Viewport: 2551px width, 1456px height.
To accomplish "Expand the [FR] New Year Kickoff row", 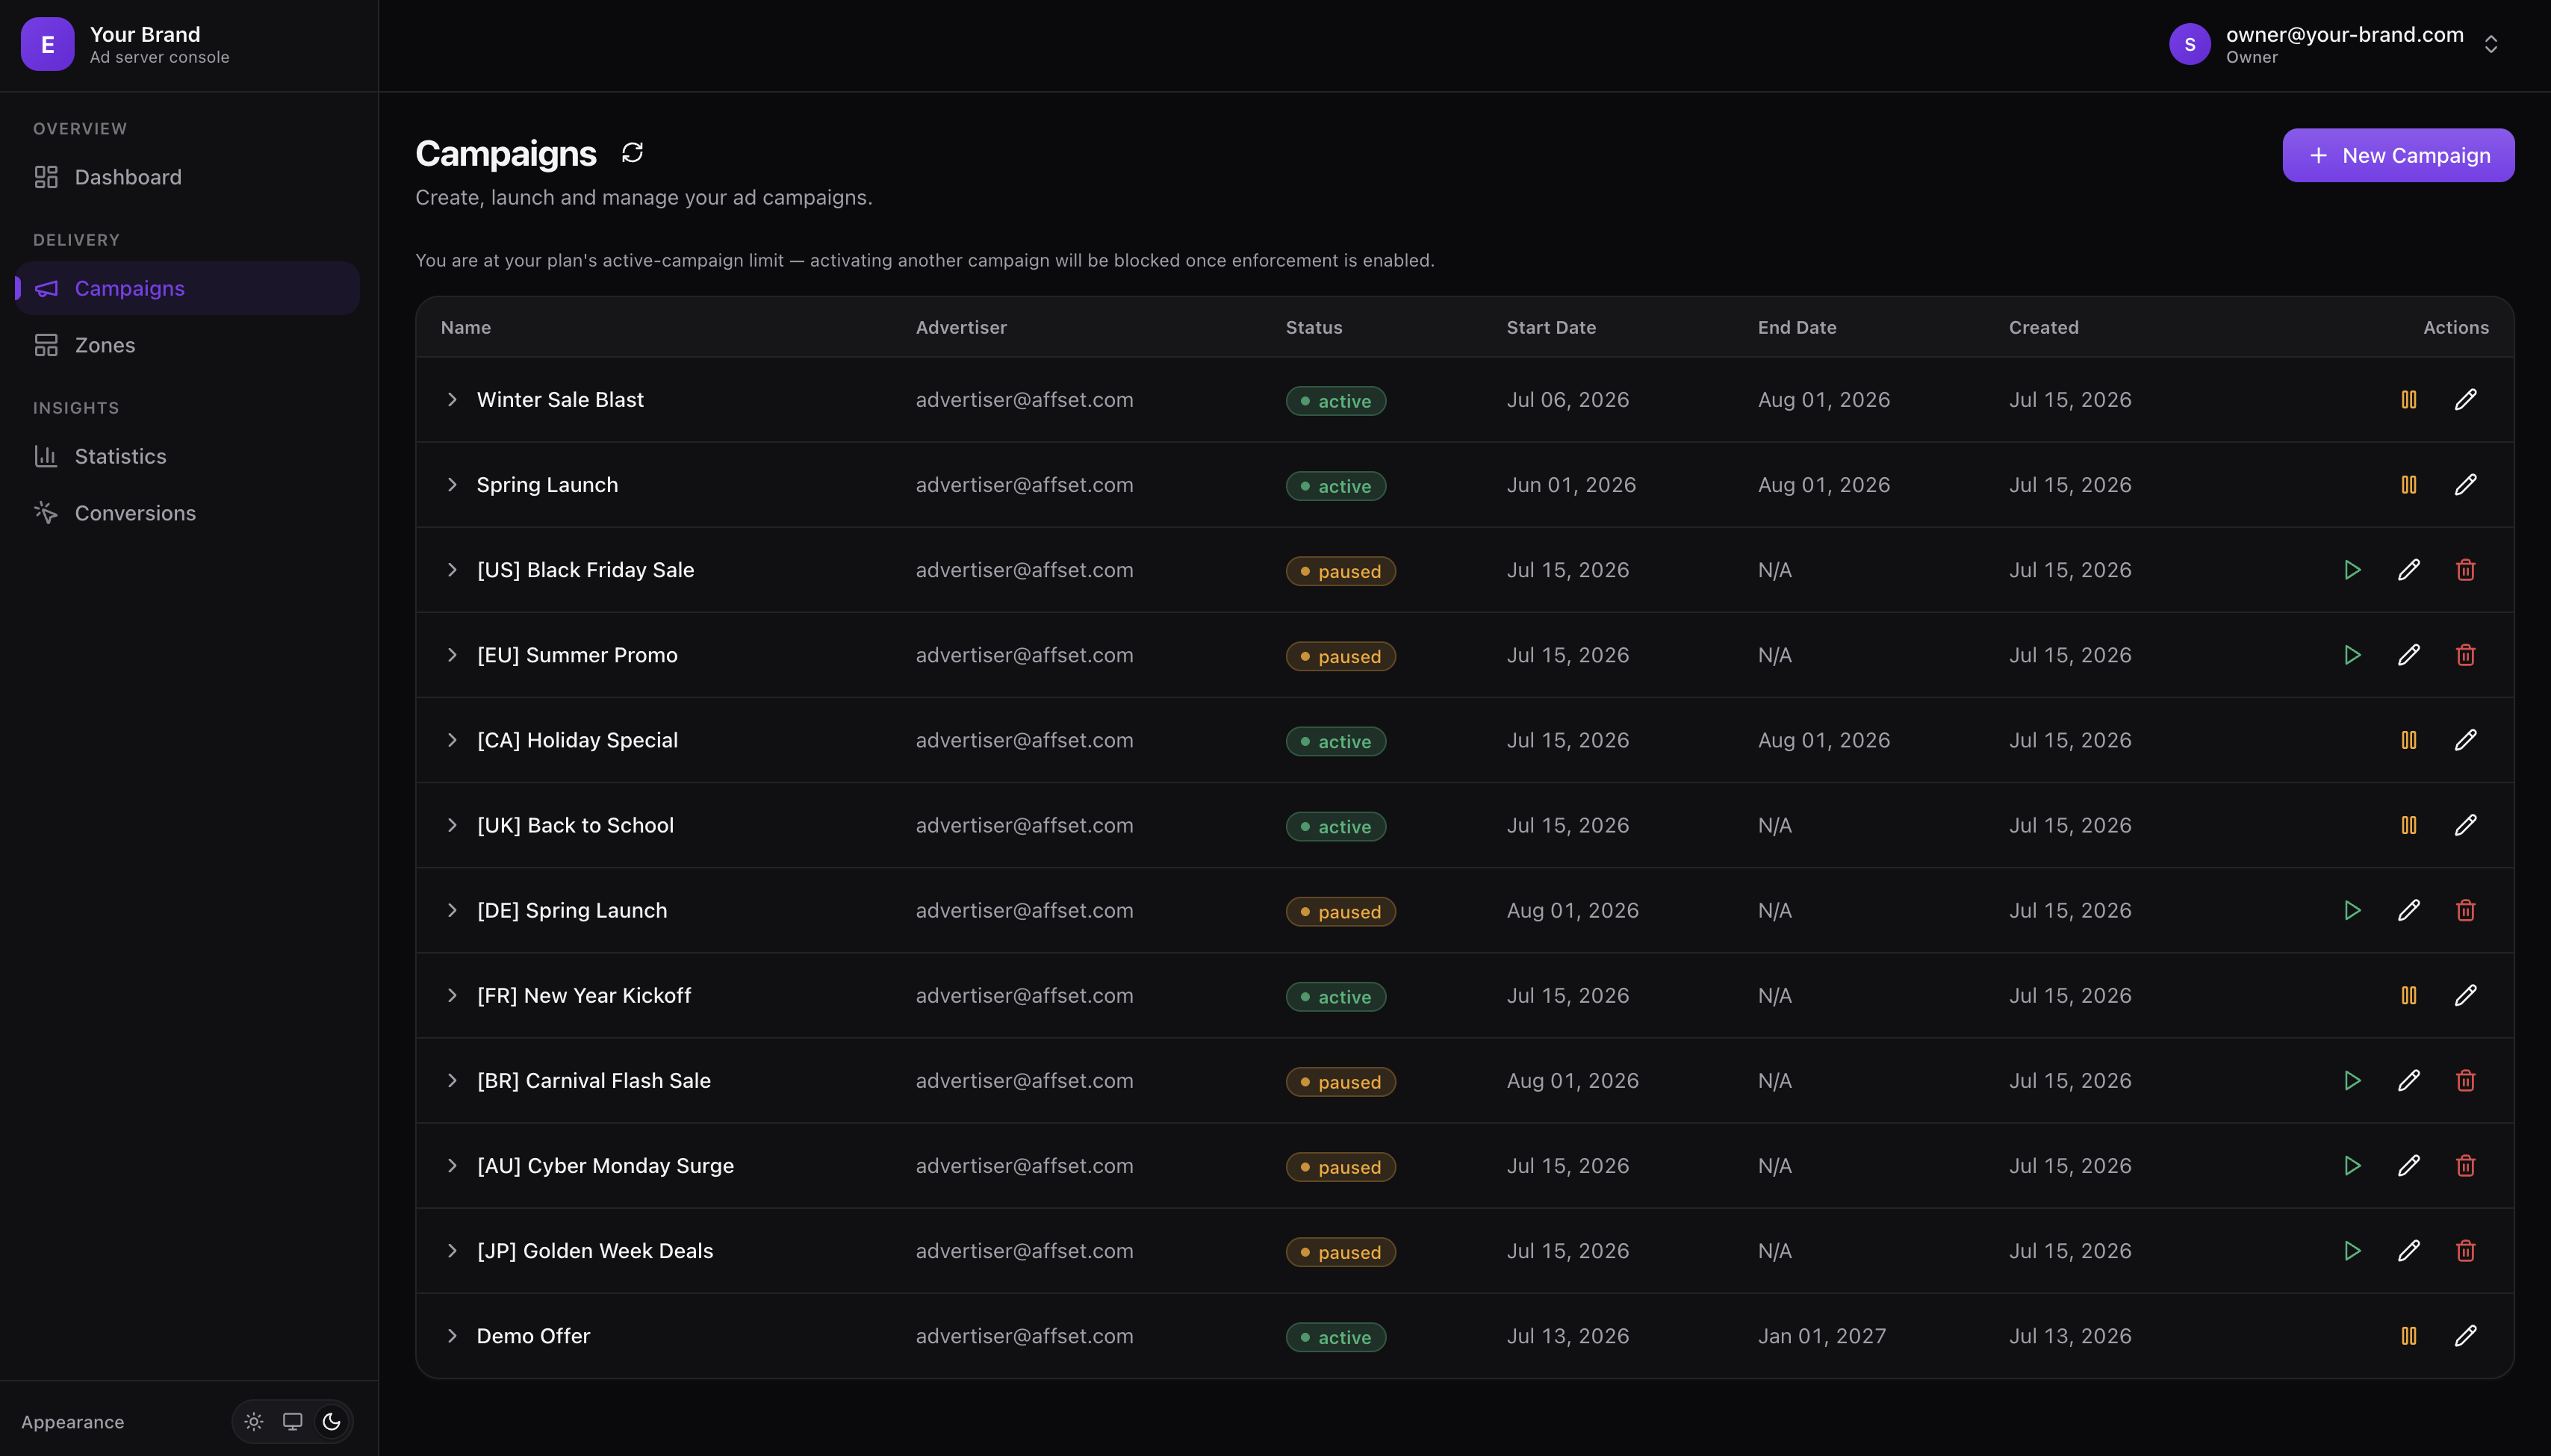I will [452, 995].
